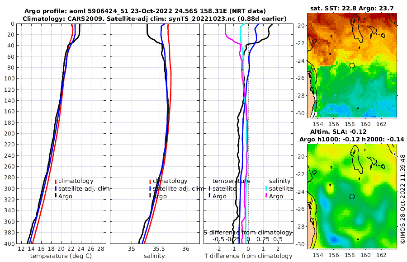Screen dimensions: 407x262
Task: Click the T difference tick label -2
Action: [x=218, y=249]
